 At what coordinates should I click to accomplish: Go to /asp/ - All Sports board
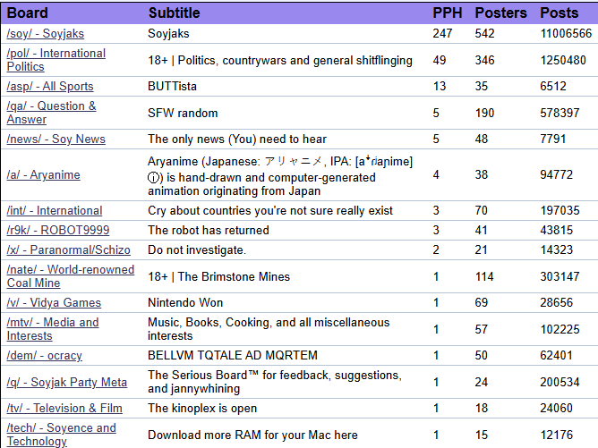[50, 86]
